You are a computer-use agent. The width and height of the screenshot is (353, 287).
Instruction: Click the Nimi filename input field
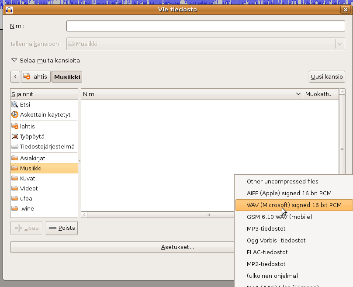pos(205,26)
